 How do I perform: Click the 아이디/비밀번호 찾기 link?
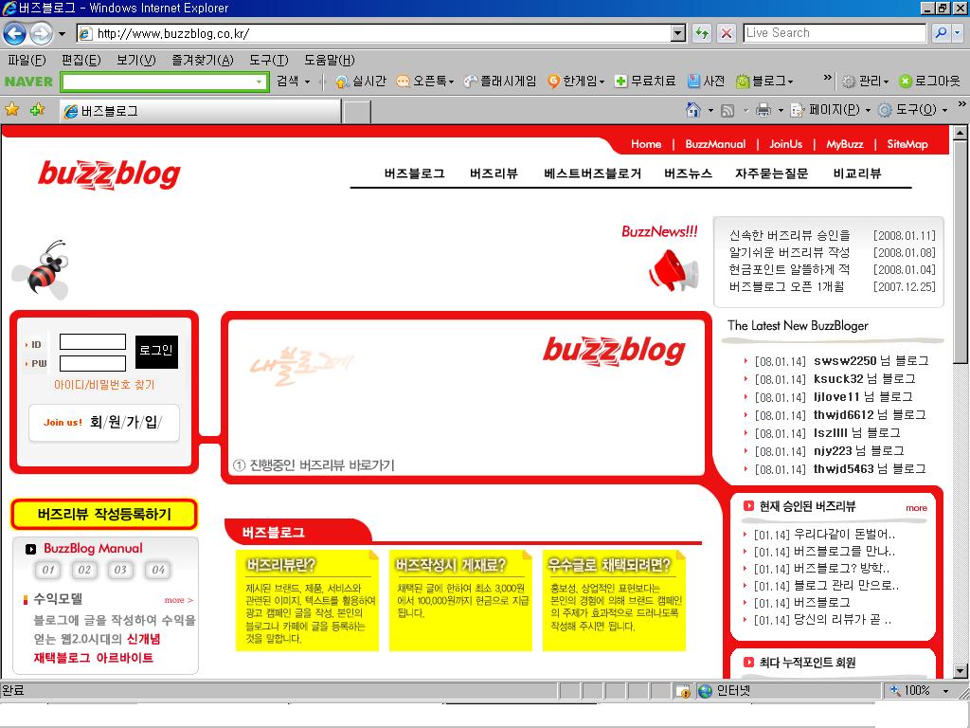(104, 385)
